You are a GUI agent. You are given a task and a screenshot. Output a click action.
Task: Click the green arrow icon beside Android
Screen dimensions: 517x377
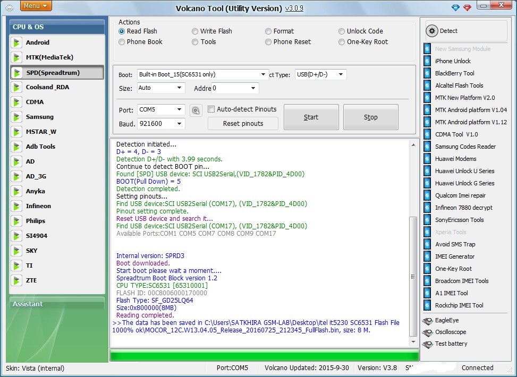coord(16,42)
